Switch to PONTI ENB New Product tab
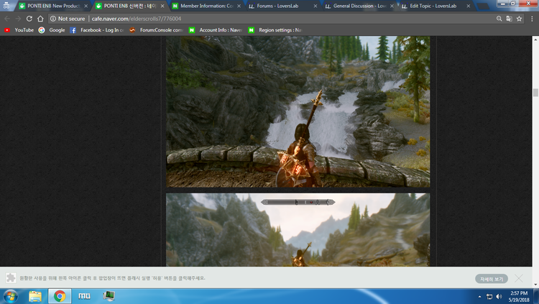 pos(53,6)
